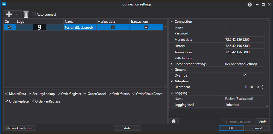Toggle Market data checkbox in Fusion row
The width and height of the screenshot is (273, 134).
click(113, 27)
